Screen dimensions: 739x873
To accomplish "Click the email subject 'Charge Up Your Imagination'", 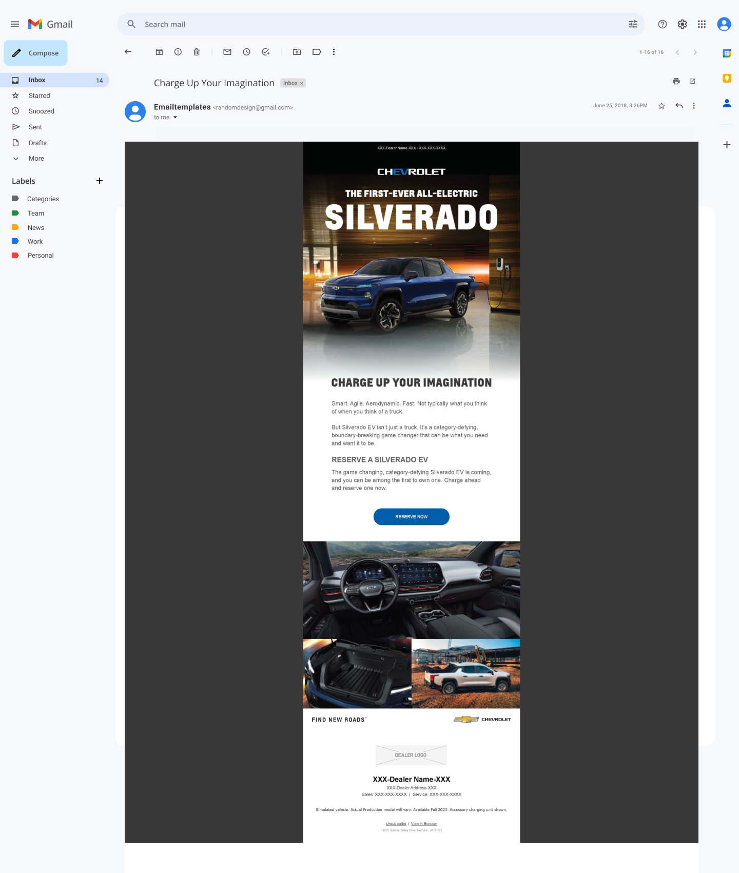I will [x=214, y=83].
